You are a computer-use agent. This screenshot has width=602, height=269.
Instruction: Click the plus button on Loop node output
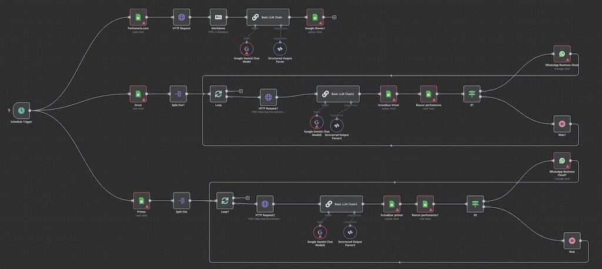click(x=241, y=91)
